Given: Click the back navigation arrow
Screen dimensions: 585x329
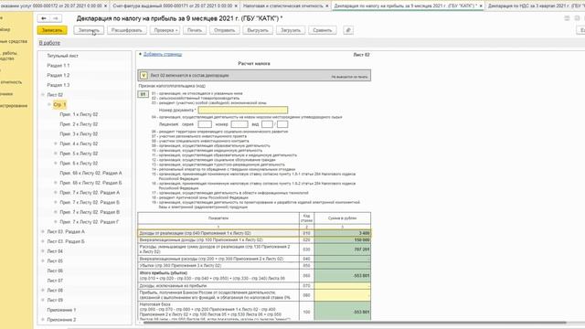Looking at the screenshot, I should (x=44, y=18).
